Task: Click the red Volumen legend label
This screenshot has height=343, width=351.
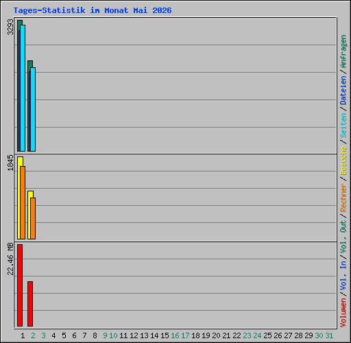Action: [x=343, y=313]
